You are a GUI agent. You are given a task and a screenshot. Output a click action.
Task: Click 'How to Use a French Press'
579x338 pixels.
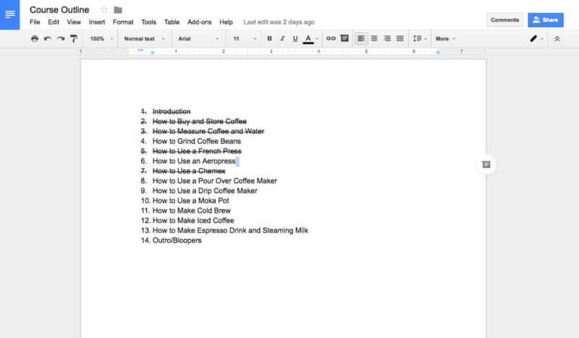(197, 151)
